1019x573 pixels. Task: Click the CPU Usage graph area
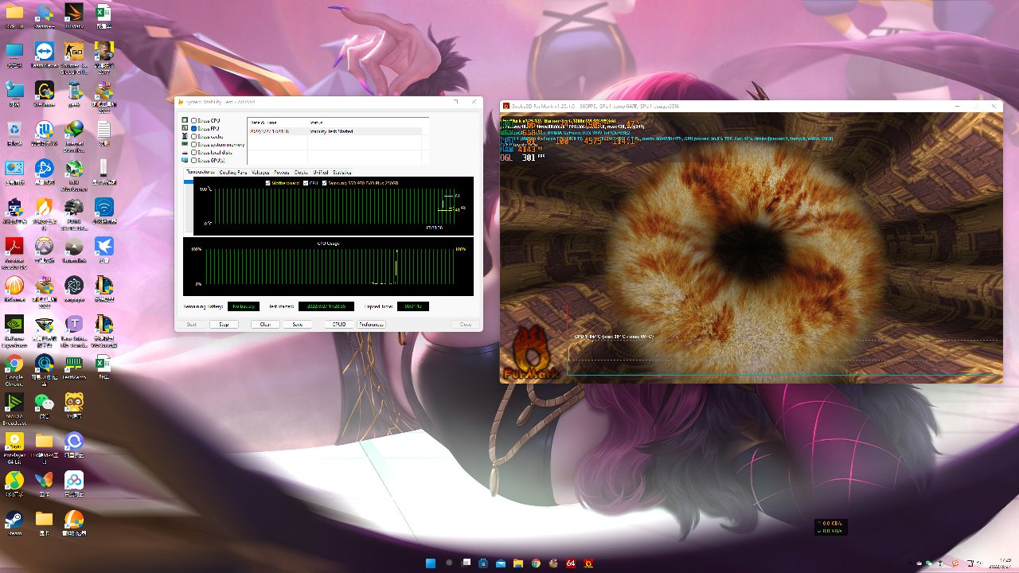tap(328, 267)
